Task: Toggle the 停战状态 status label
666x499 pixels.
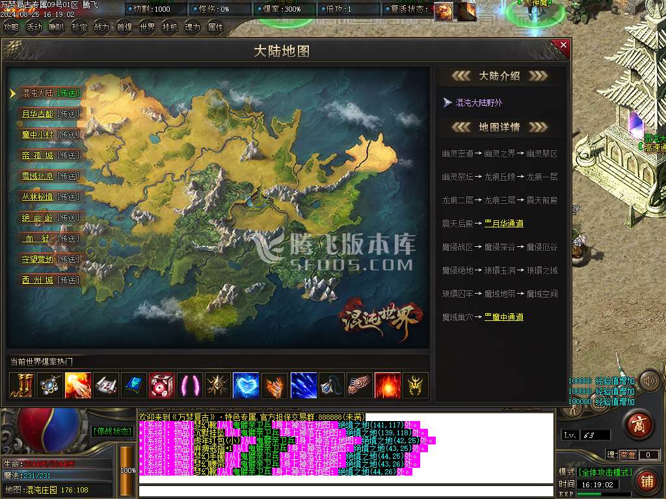Action: click(113, 431)
